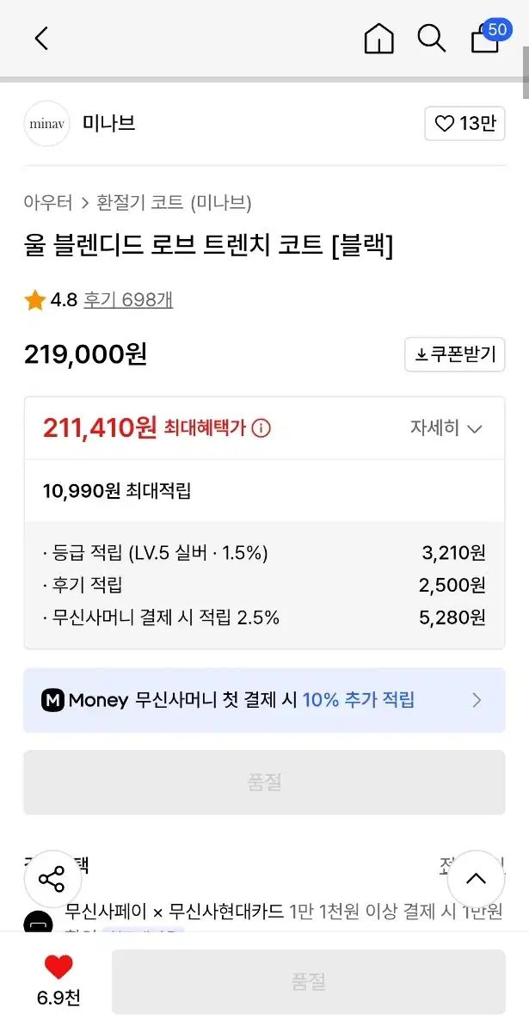
Task: Tap the 품절 button under Money banner
Action: click(x=264, y=782)
